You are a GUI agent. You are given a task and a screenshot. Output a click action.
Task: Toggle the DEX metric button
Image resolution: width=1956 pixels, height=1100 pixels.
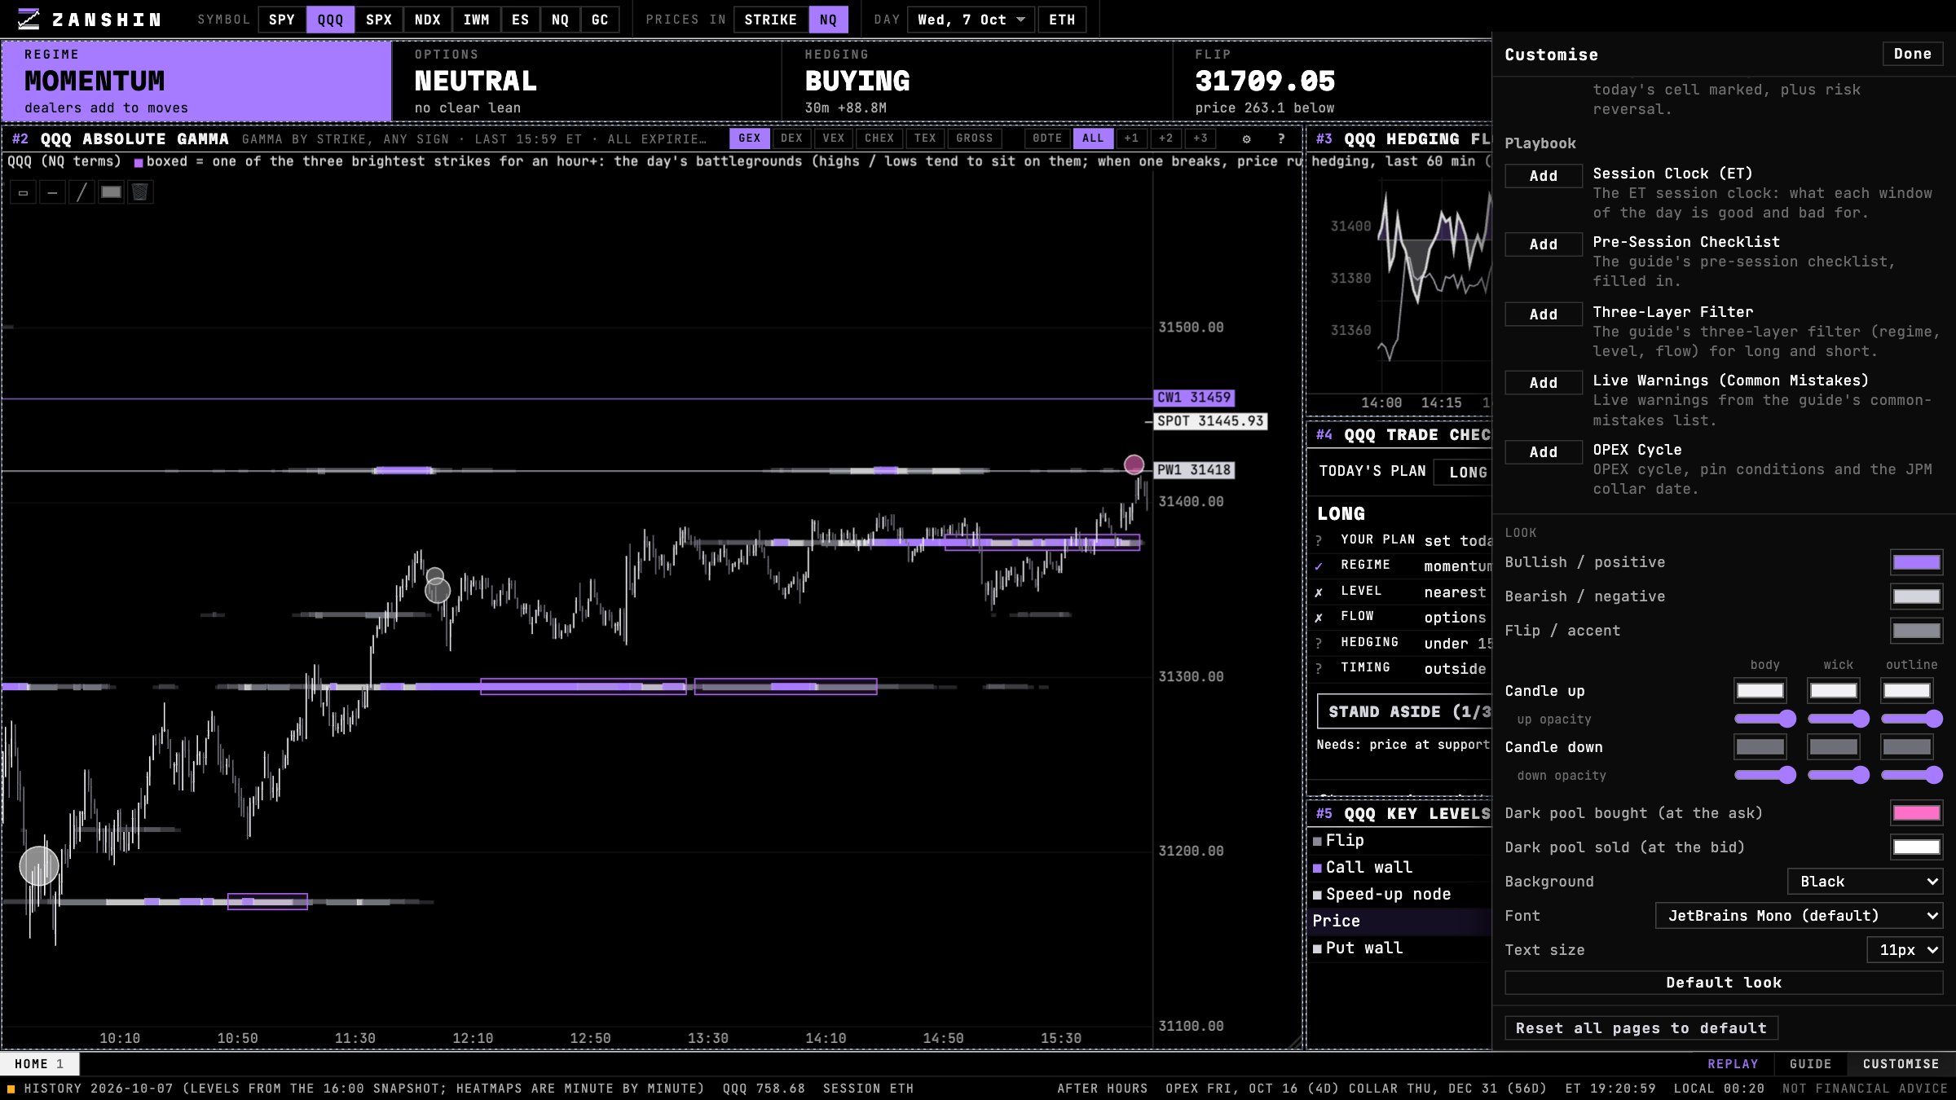click(x=791, y=139)
